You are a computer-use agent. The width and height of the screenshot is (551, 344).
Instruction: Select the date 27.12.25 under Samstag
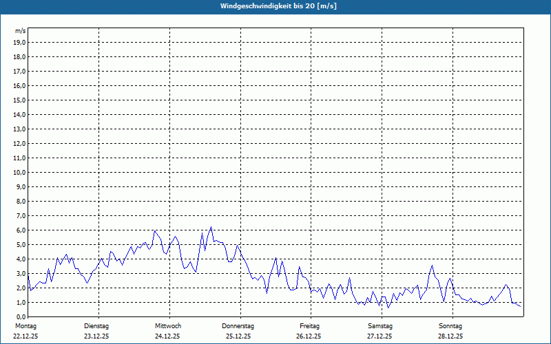[380, 336]
